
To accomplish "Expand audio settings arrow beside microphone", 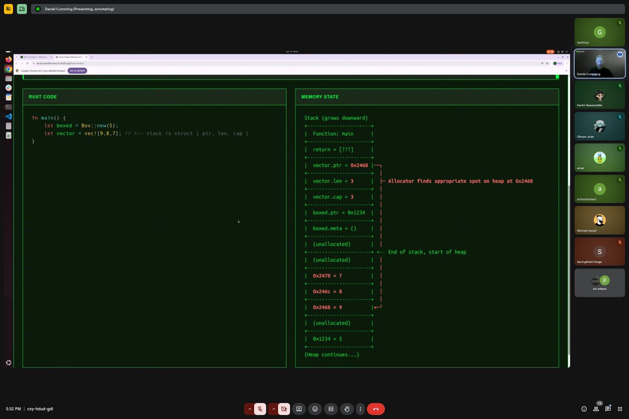I will 250,409.
